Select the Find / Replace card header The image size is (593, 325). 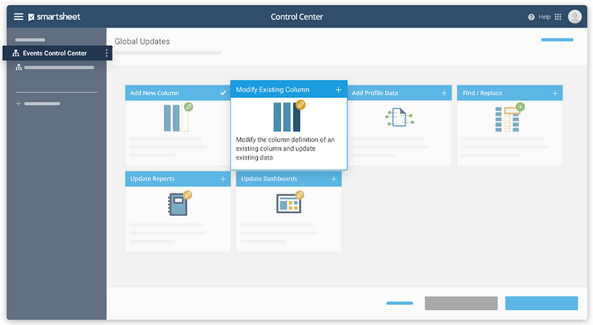(510, 93)
